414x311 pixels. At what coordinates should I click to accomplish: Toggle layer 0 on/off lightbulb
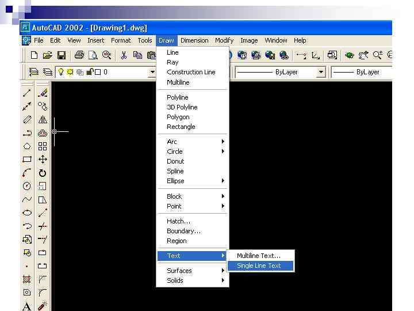point(61,72)
